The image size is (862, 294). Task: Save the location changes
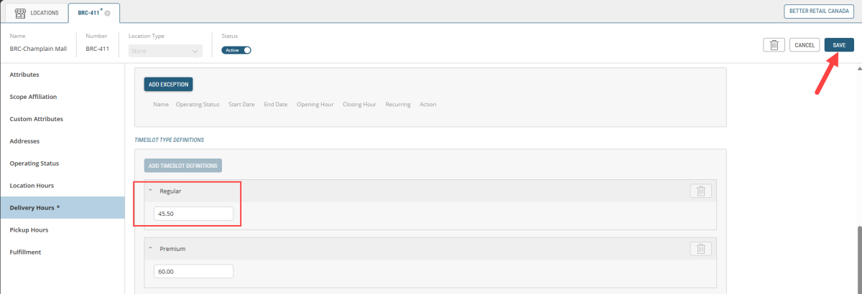[839, 44]
